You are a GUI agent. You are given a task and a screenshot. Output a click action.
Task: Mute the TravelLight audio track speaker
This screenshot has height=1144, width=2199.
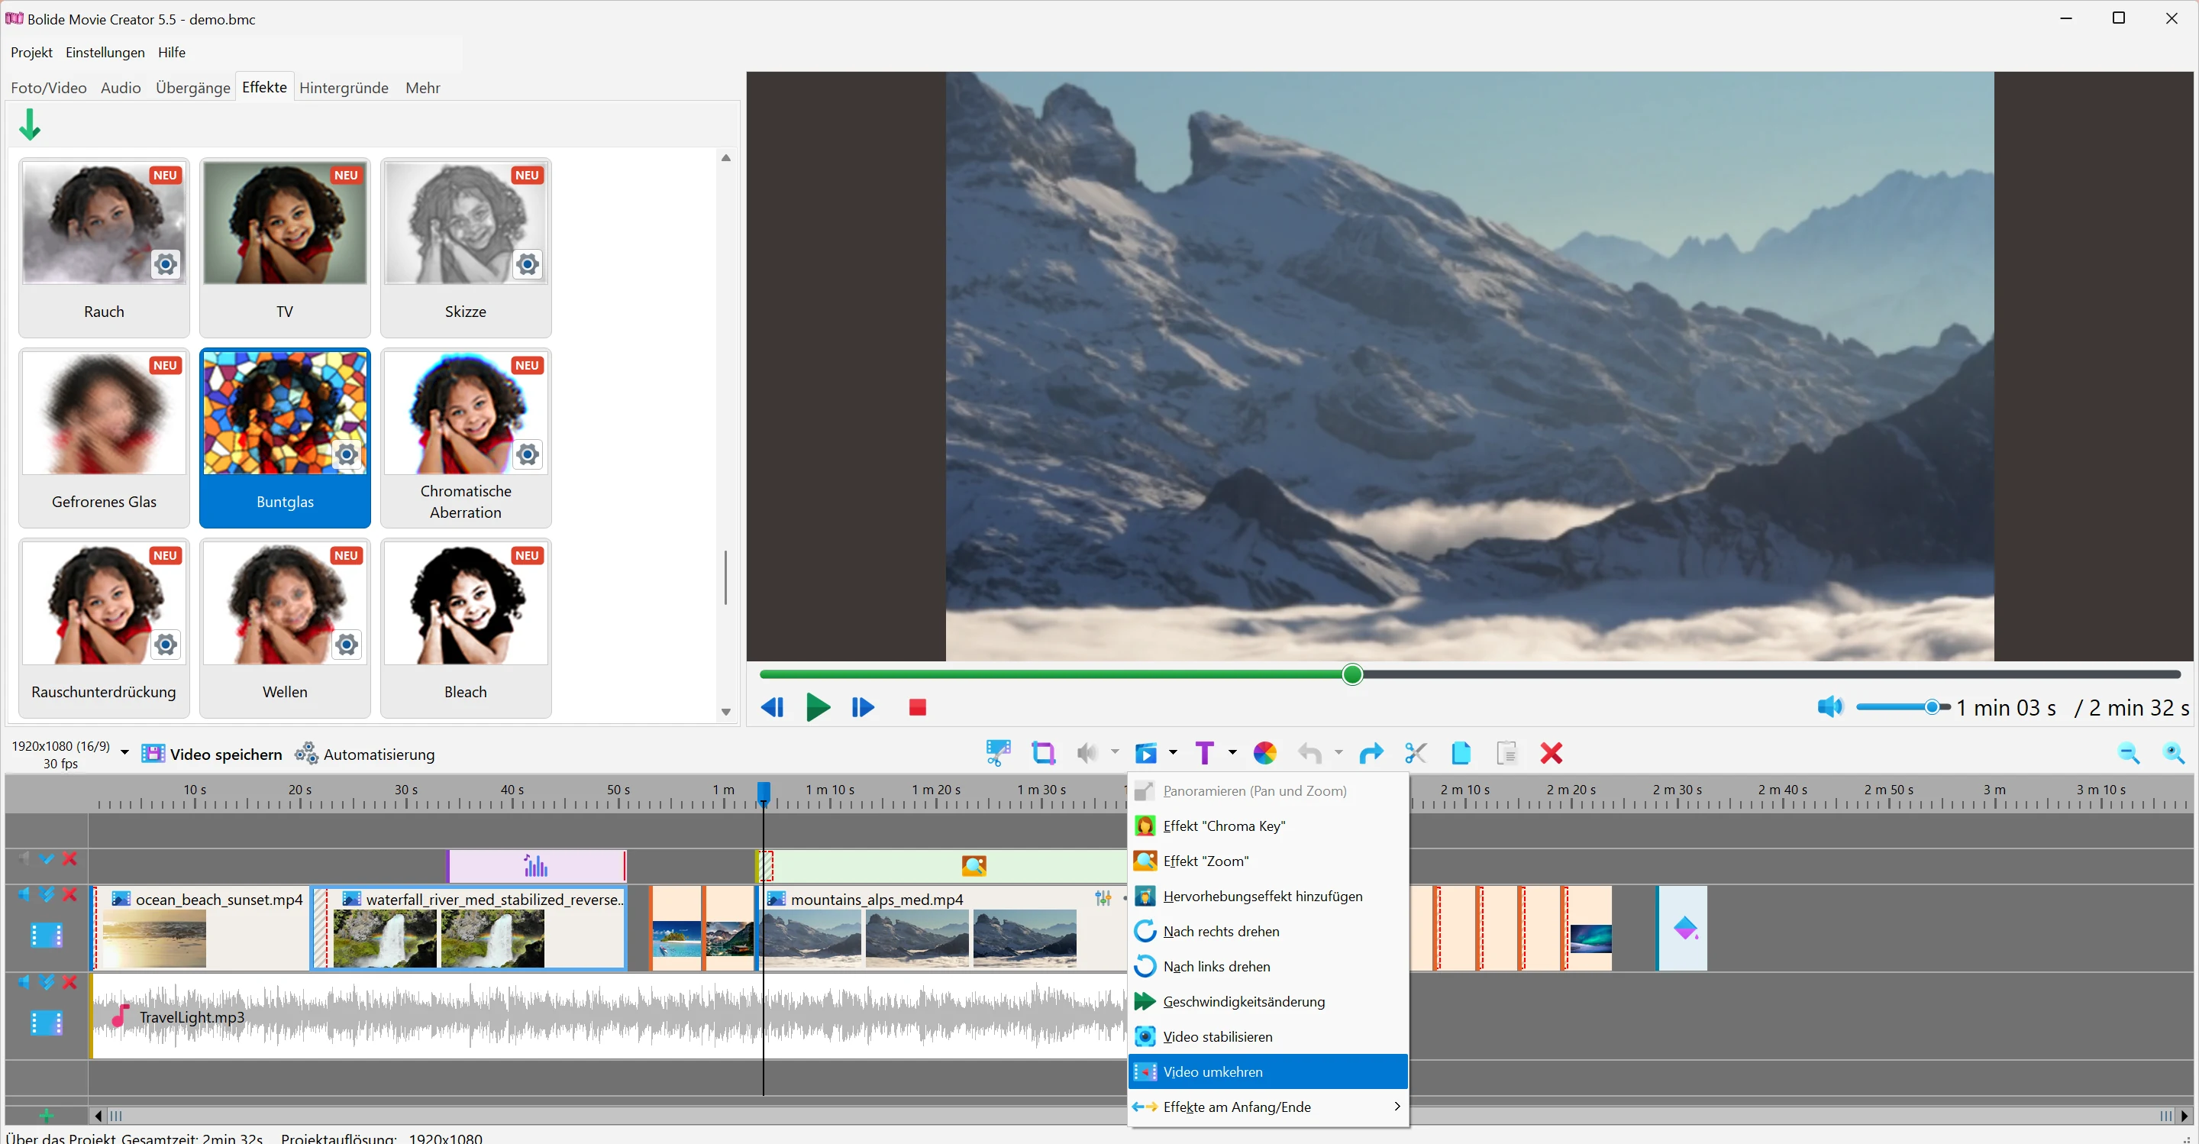pyautogui.click(x=23, y=982)
